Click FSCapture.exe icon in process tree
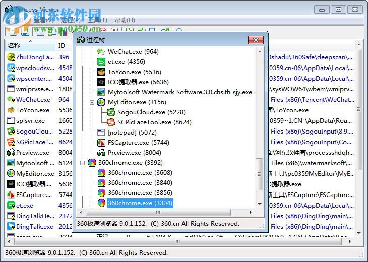 click(101, 143)
